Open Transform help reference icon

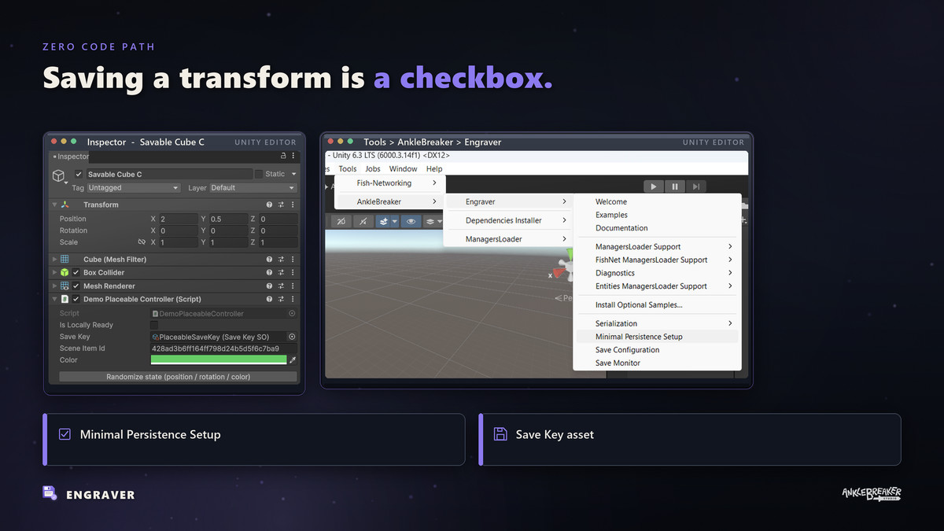tap(269, 205)
